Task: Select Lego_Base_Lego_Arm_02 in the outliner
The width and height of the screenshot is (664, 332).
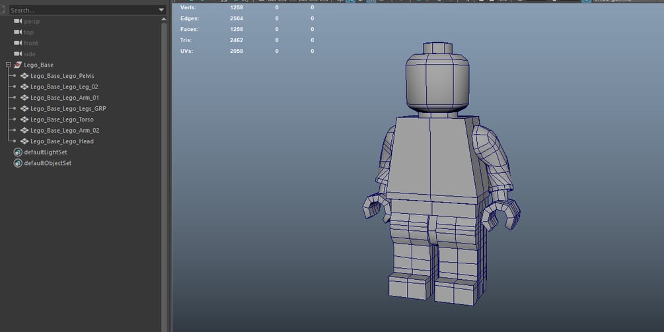Action: 65,130
